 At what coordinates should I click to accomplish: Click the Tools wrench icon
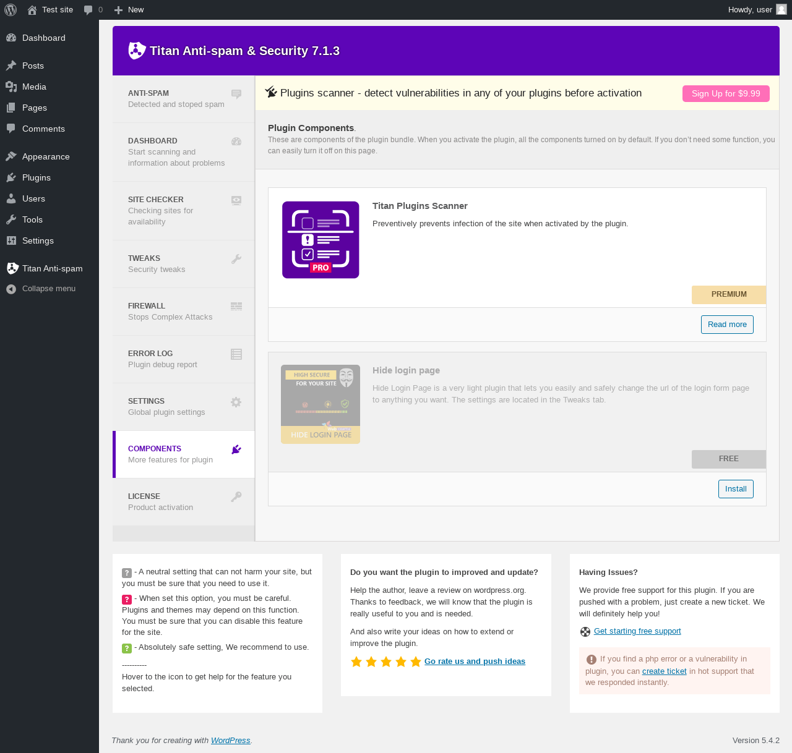[x=11, y=219]
